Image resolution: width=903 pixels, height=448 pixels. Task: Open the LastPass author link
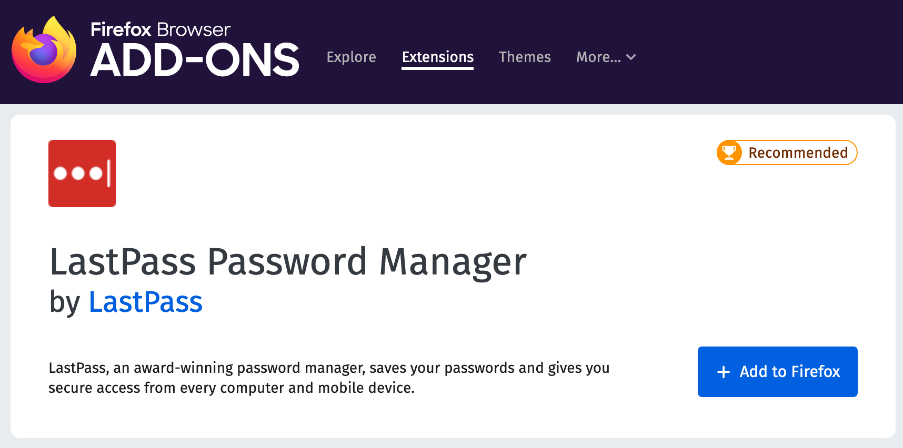(146, 302)
